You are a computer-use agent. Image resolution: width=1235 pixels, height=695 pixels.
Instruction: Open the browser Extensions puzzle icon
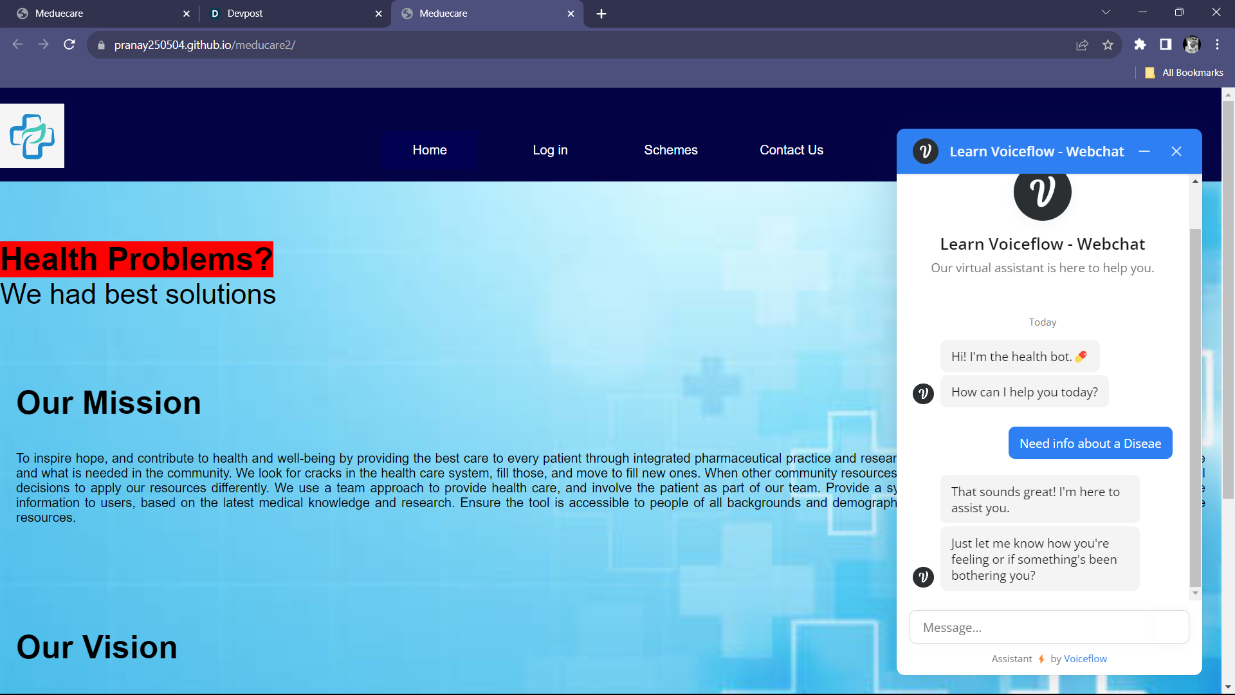point(1140,44)
